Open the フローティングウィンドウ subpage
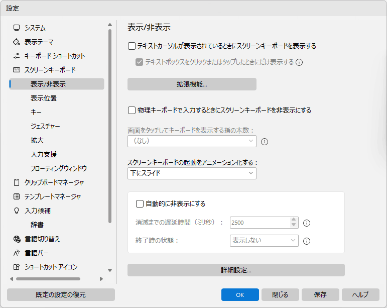 tap(59, 169)
